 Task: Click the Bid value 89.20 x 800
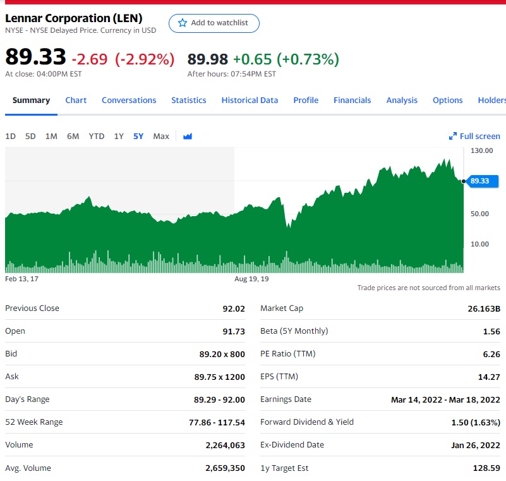tap(222, 354)
